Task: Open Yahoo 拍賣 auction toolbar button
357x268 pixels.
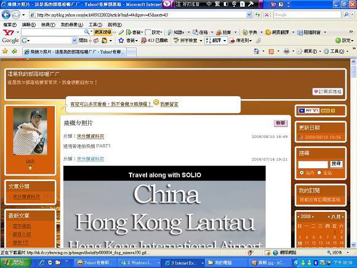Action: [x=223, y=33]
